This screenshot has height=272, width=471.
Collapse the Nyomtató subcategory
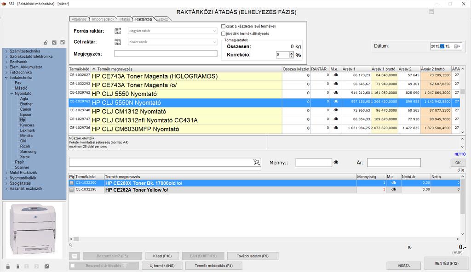(x=11, y=94)
